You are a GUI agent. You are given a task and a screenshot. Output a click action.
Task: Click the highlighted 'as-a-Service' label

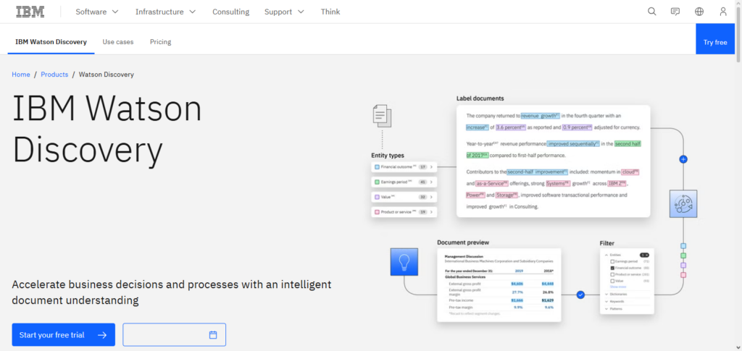pyautogui.click(x=492, y=183)
